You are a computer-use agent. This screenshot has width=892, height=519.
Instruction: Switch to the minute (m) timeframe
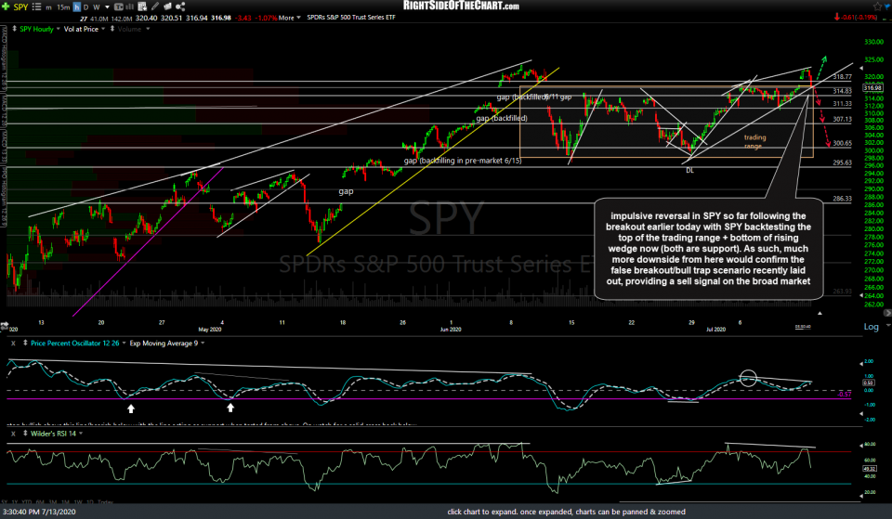tap(48, 7)
